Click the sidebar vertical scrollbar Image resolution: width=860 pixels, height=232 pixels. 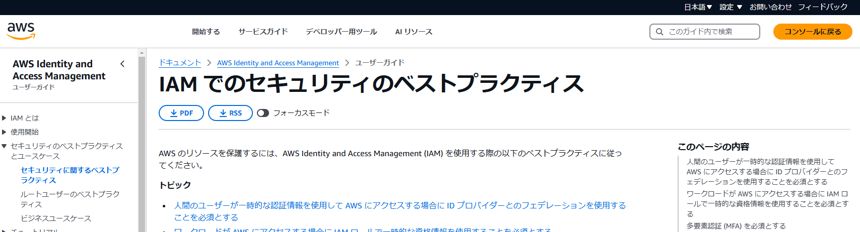click(x=142, y=151)
